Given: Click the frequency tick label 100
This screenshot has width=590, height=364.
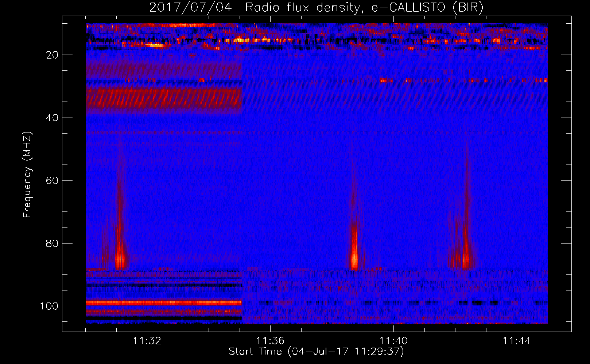Looking at the screenshot, I should click(49, 306).
